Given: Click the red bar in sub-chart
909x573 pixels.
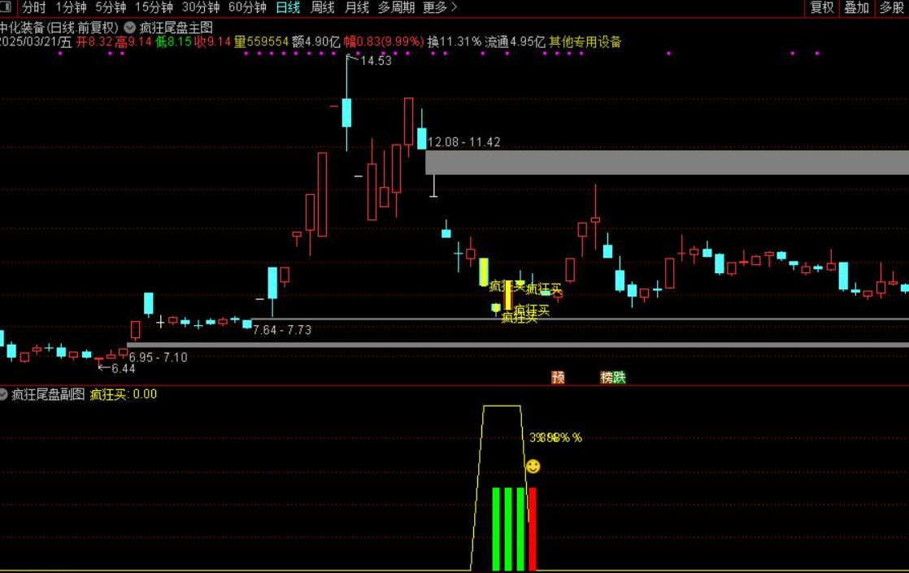Looking at the screenshot, I should [x=533, y=528].
